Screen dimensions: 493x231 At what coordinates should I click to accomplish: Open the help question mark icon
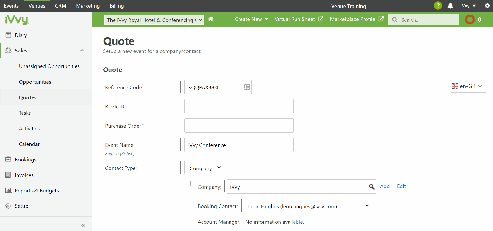click(438, 5)
